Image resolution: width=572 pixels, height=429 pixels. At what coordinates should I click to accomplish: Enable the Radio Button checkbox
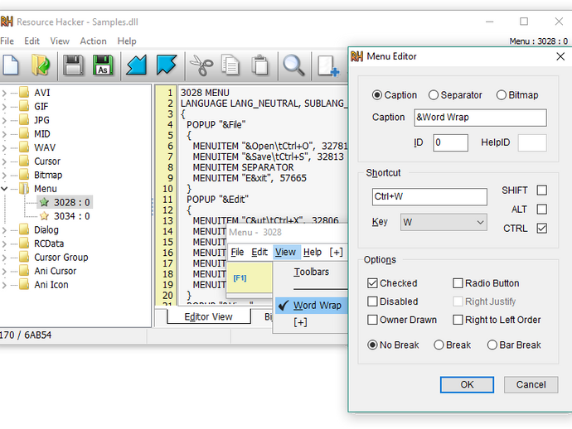pos(458,283)
